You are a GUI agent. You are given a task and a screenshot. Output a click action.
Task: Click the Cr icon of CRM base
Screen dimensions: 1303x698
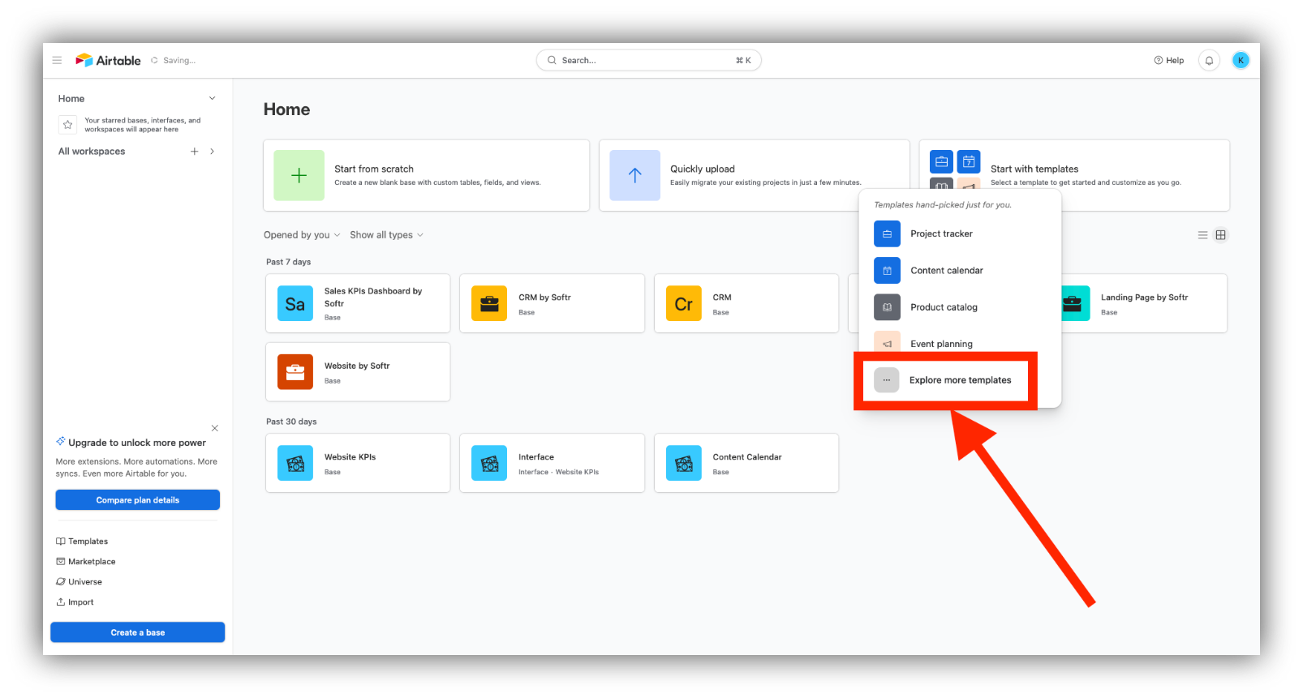coord(684,303)
